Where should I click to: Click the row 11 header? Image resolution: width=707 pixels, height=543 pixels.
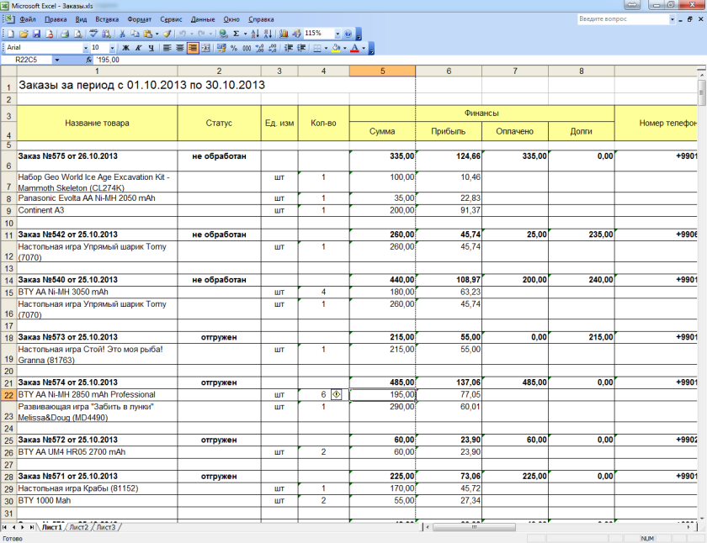click(x=8, y=235)
